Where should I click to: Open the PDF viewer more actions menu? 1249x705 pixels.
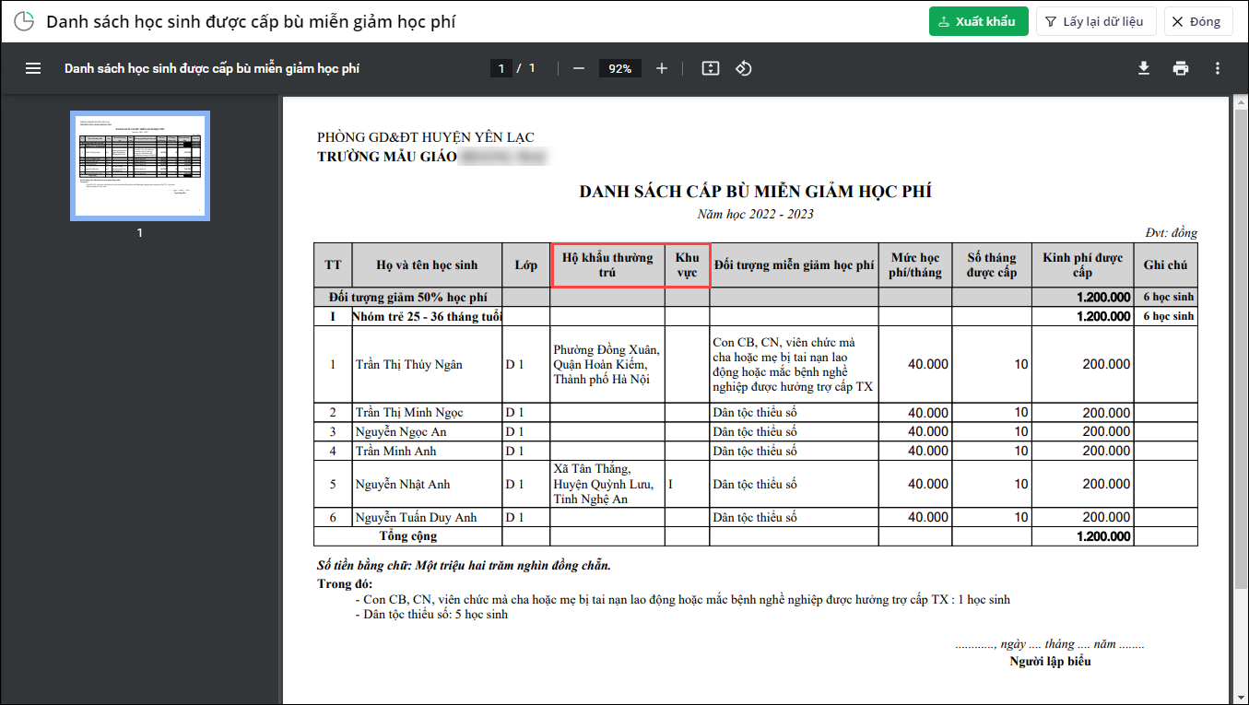pos(1218,68)
